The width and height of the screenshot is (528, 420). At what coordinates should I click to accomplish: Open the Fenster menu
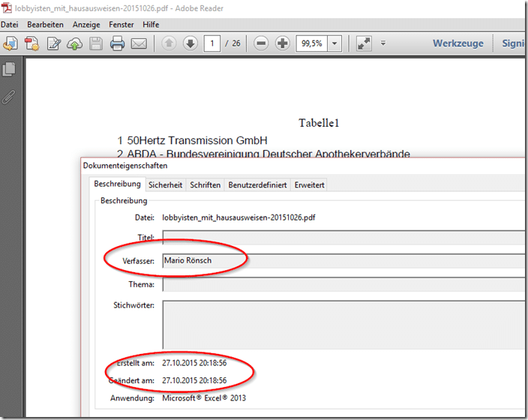point(121,25)
